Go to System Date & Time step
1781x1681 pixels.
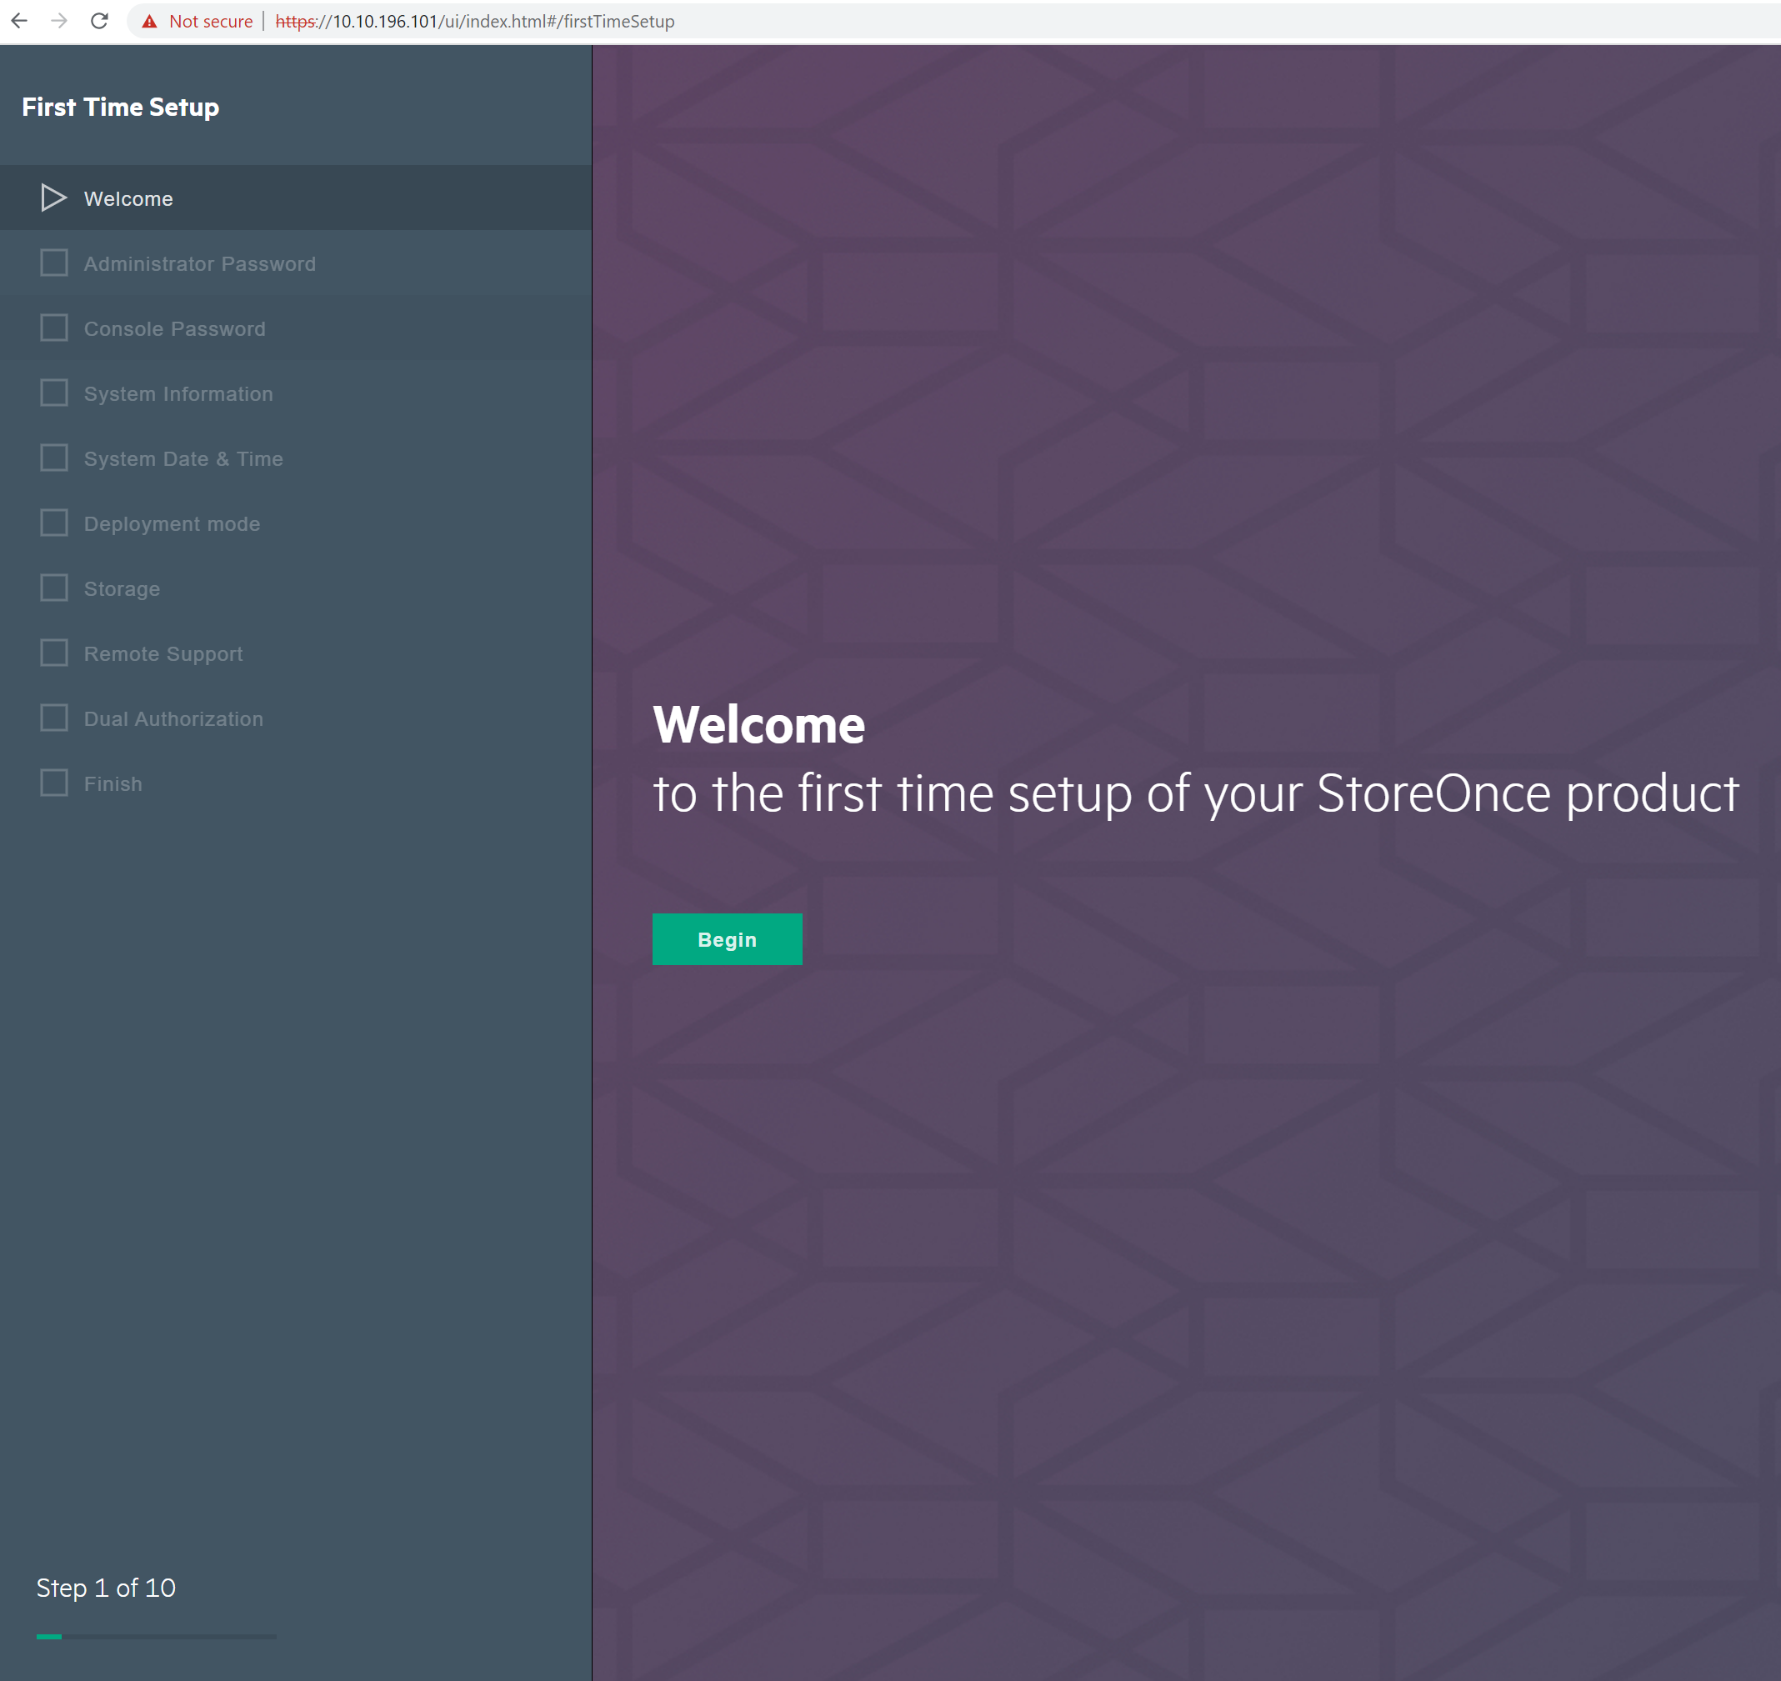296,458
